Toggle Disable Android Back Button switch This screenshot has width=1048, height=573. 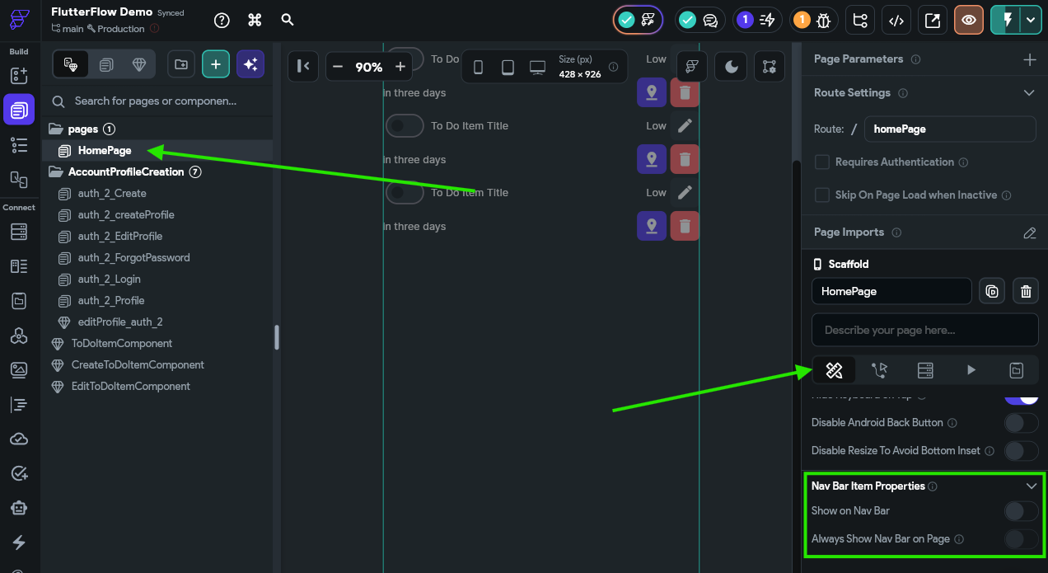[1021, 423]
